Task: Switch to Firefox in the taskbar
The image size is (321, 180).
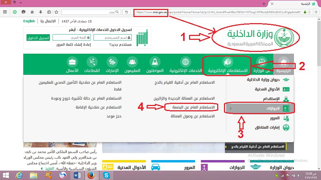Action: 91,175
